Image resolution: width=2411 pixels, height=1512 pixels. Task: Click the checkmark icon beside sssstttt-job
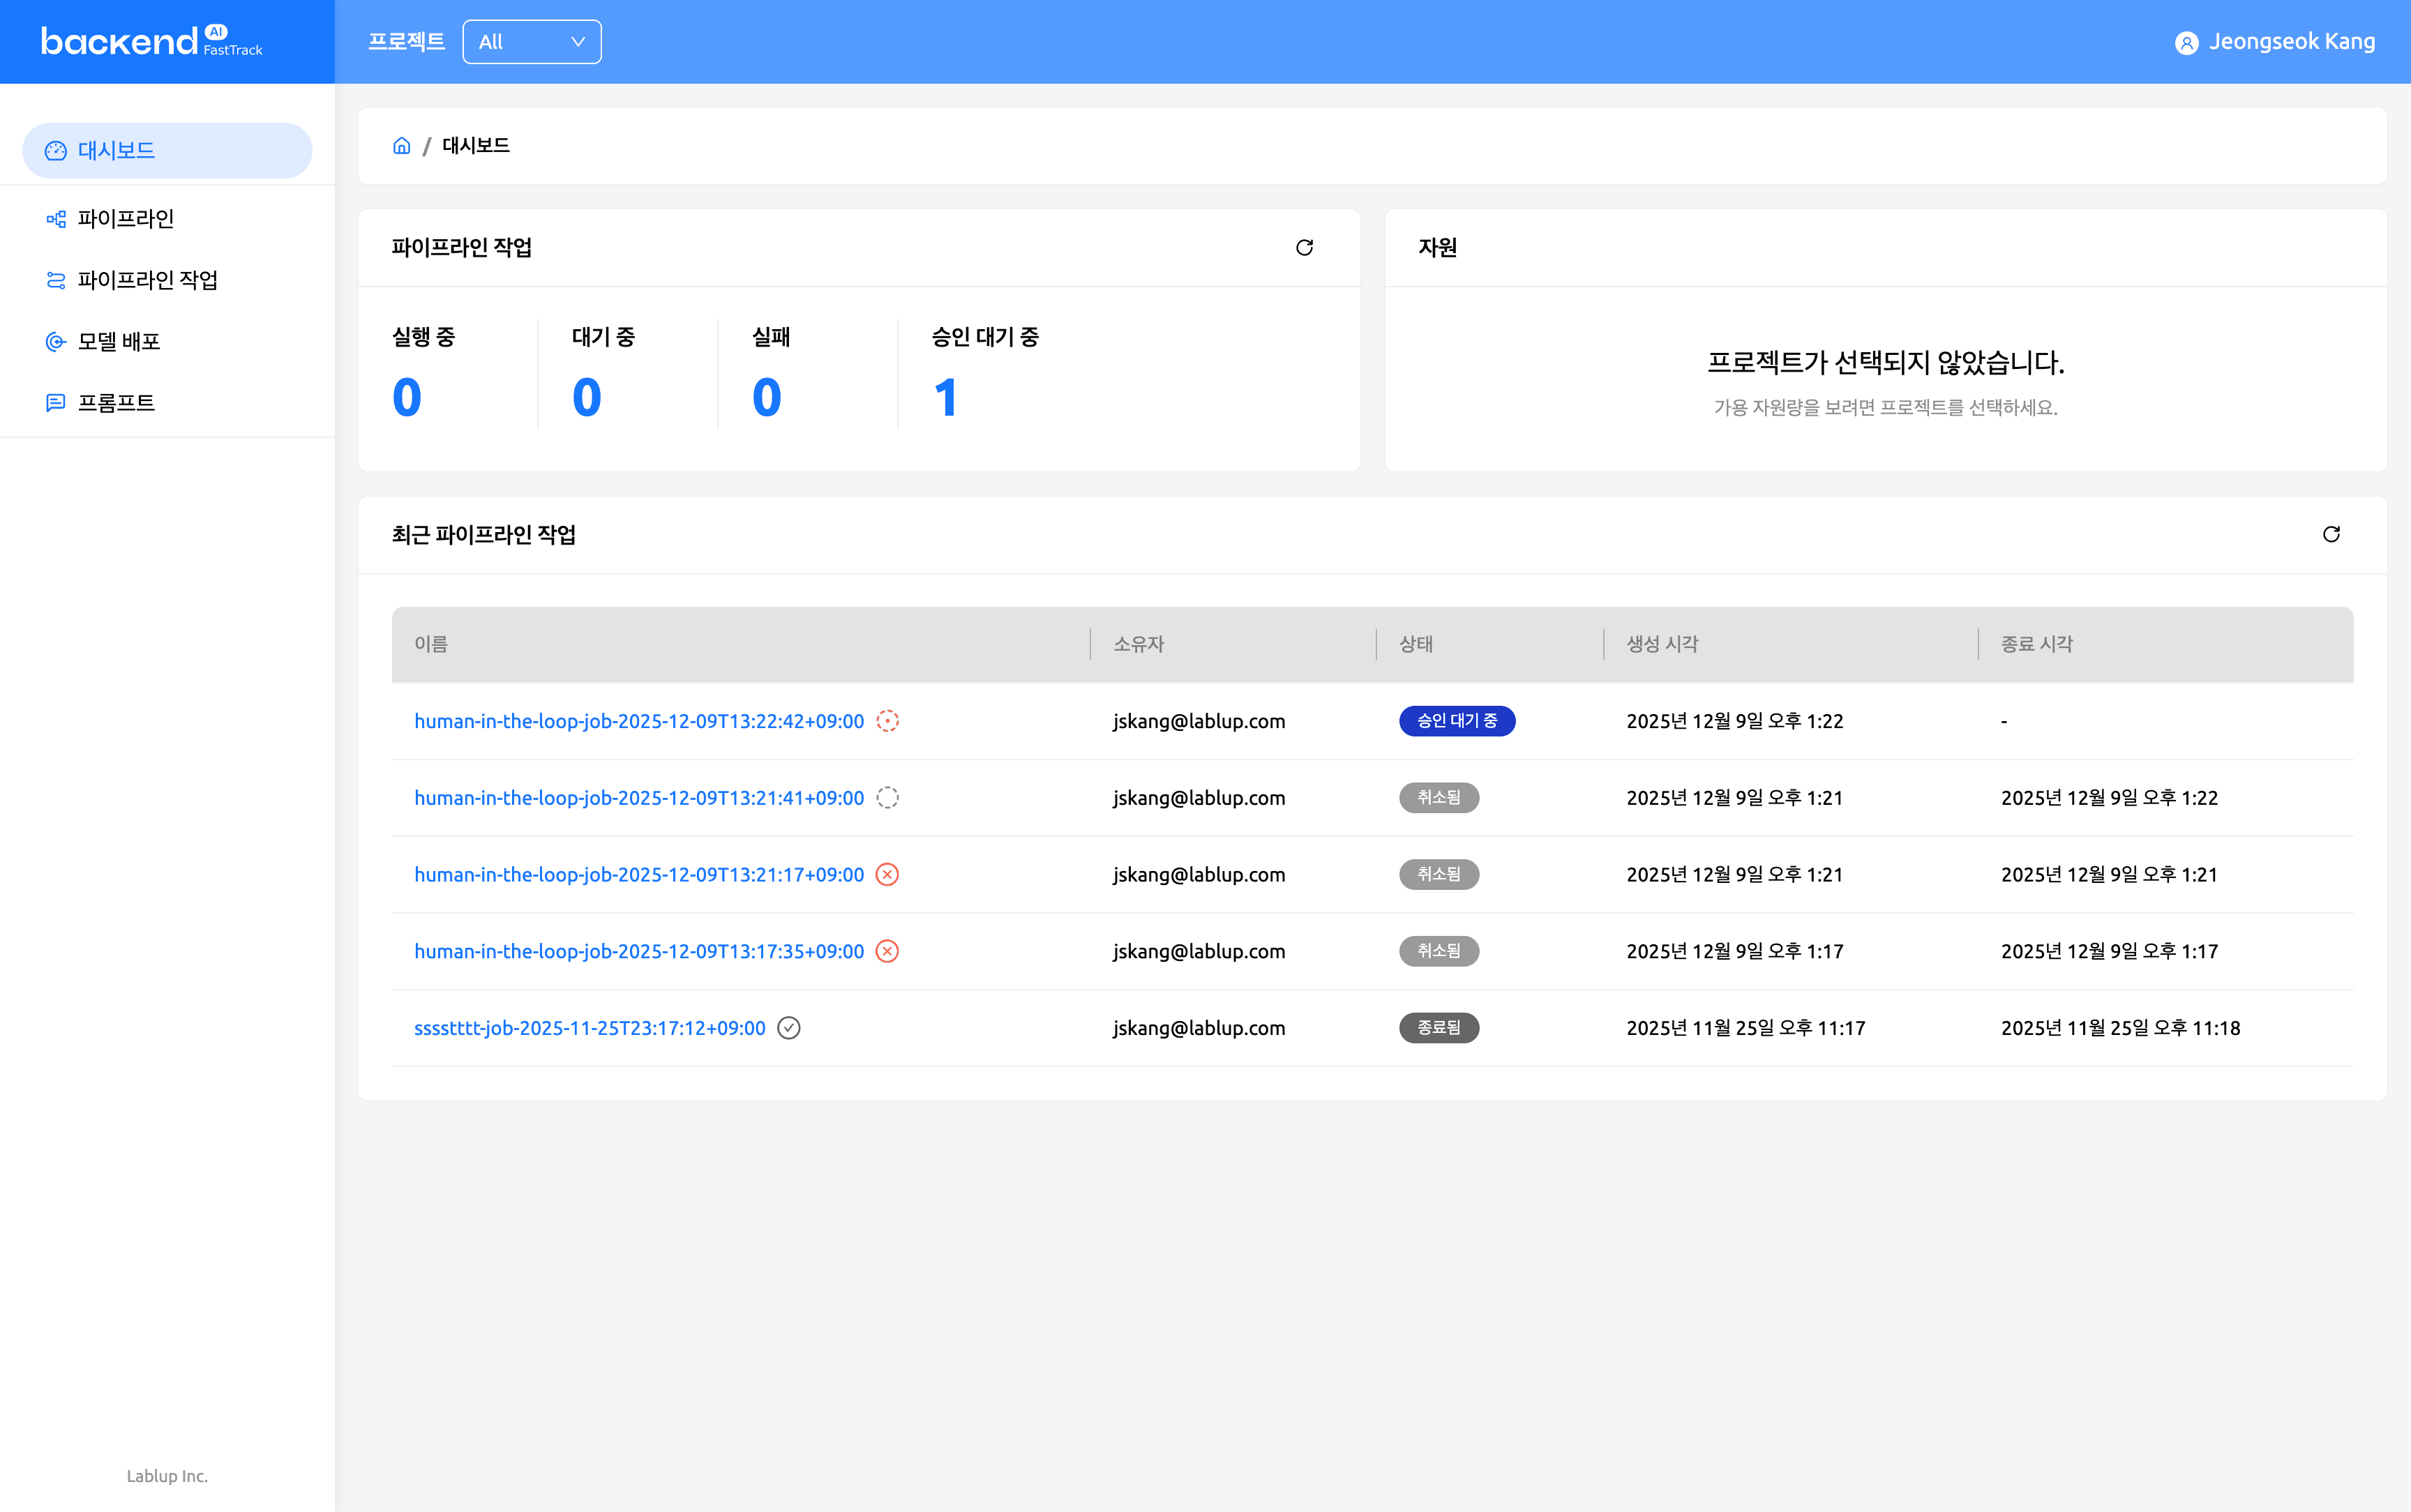click(789, 1027)
